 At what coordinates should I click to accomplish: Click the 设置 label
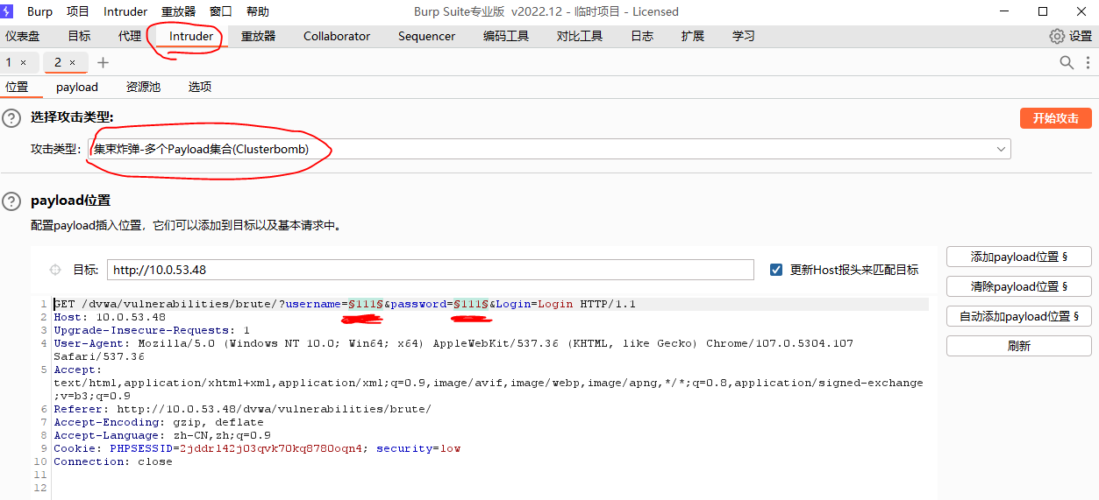click(x=1081, y=36)
